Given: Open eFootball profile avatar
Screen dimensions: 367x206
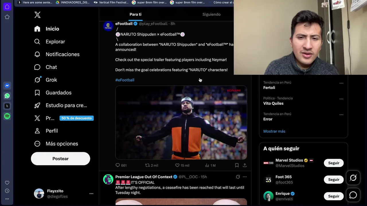Looking at the screenshot, I should 108,26.
